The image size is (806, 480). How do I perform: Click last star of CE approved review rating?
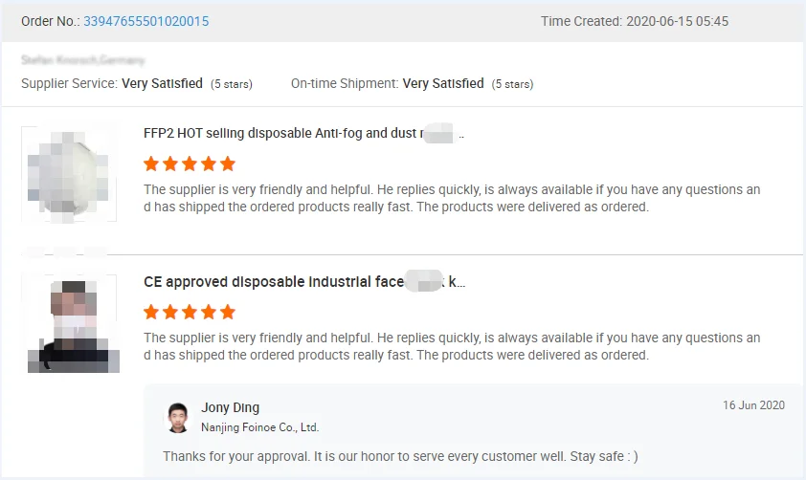(227, 312)
